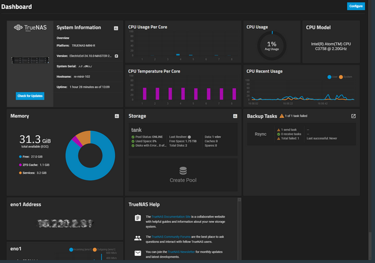Open Storage reports chart icon
This screenshot has height=263, width=375.
[235, 116]
